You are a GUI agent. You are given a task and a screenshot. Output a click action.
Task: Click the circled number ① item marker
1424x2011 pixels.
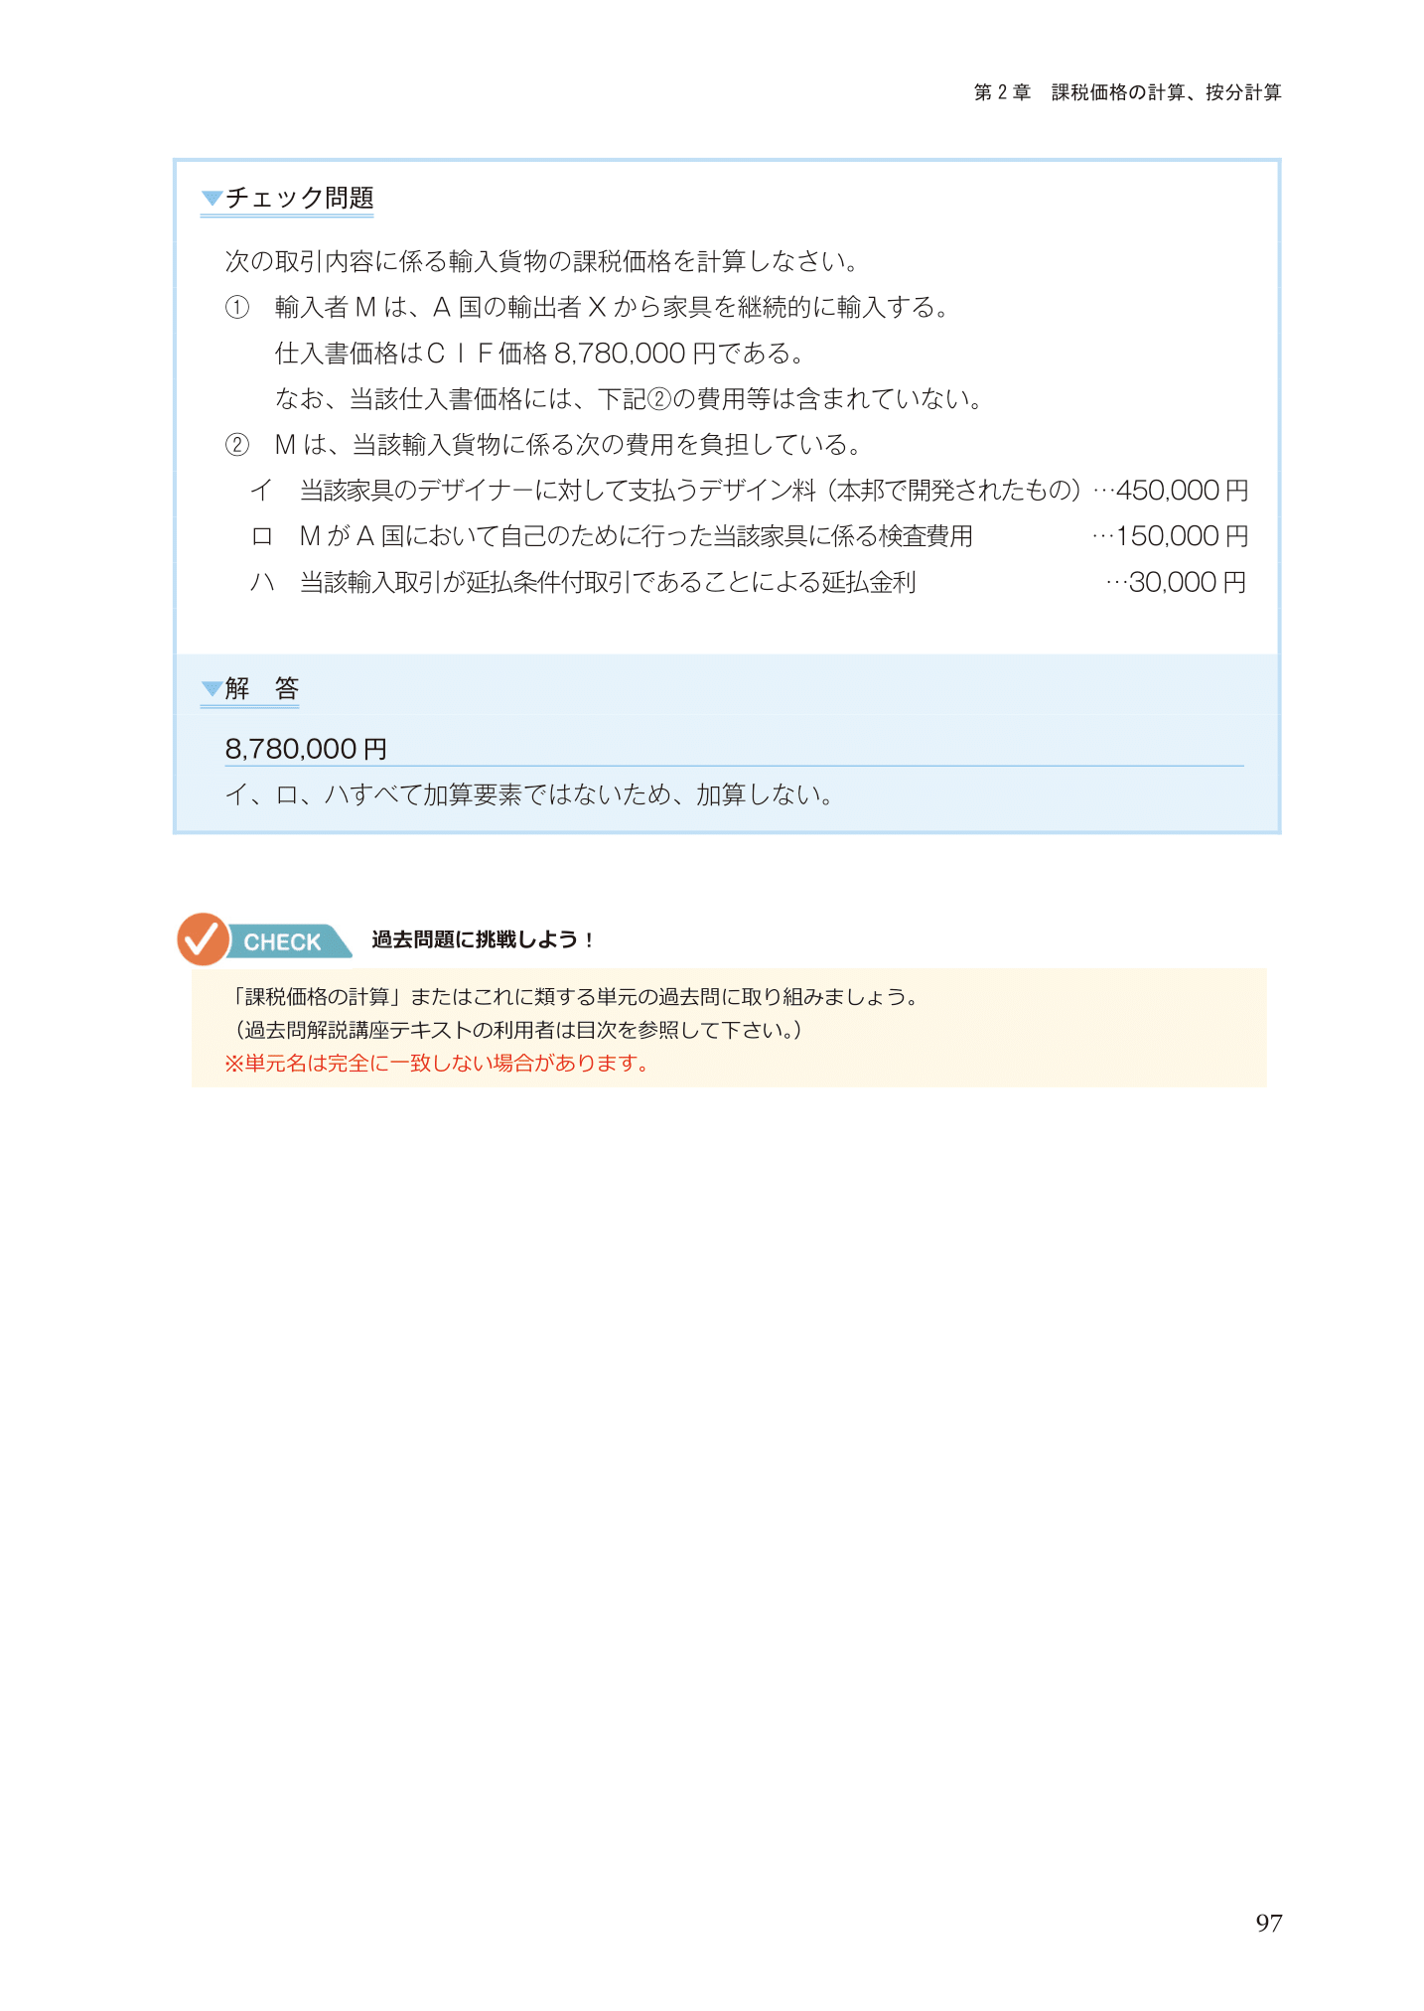[237, 307]
